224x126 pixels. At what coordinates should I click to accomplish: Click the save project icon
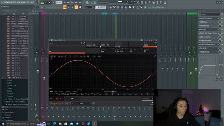[x=153, y=2]
